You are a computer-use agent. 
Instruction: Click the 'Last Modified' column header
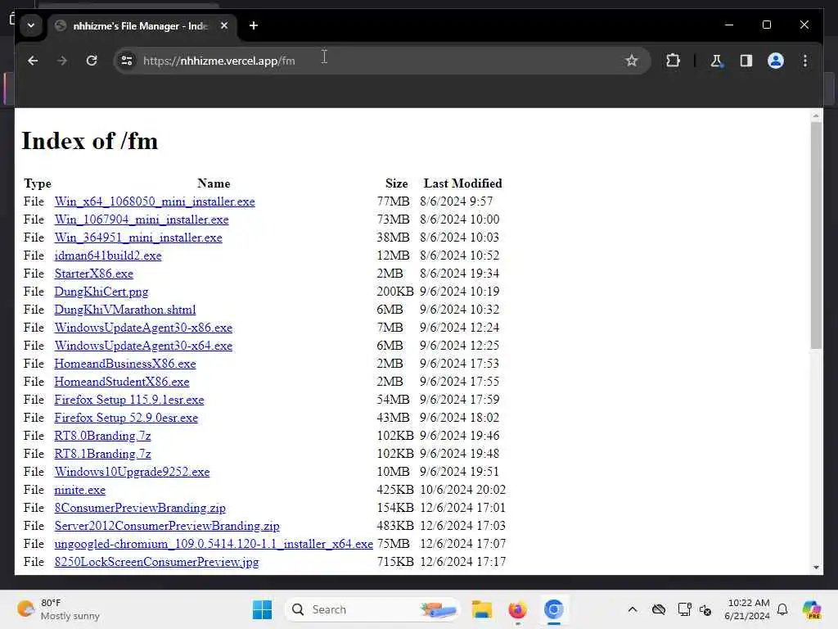(463, 183)
